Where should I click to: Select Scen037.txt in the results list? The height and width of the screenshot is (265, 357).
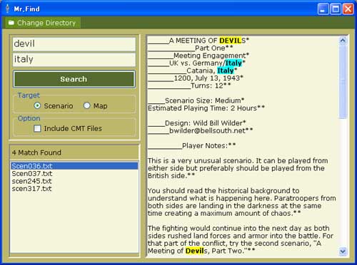(x=74, y=174)
